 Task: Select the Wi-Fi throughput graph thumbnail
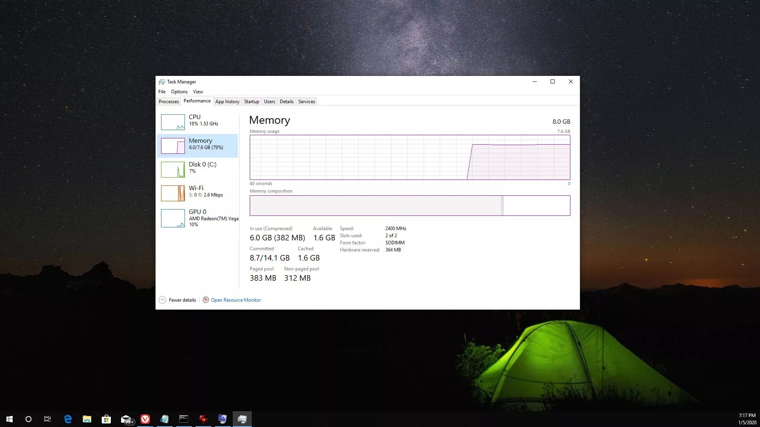pyautogui.click(x=173, y=193)
